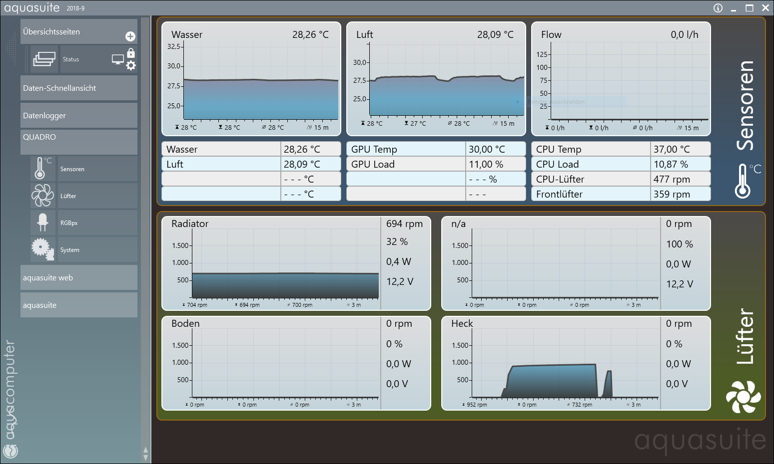The image size is (774, 464).
Task: Click the Radiator power value 32 %
Action: (397, 241)
